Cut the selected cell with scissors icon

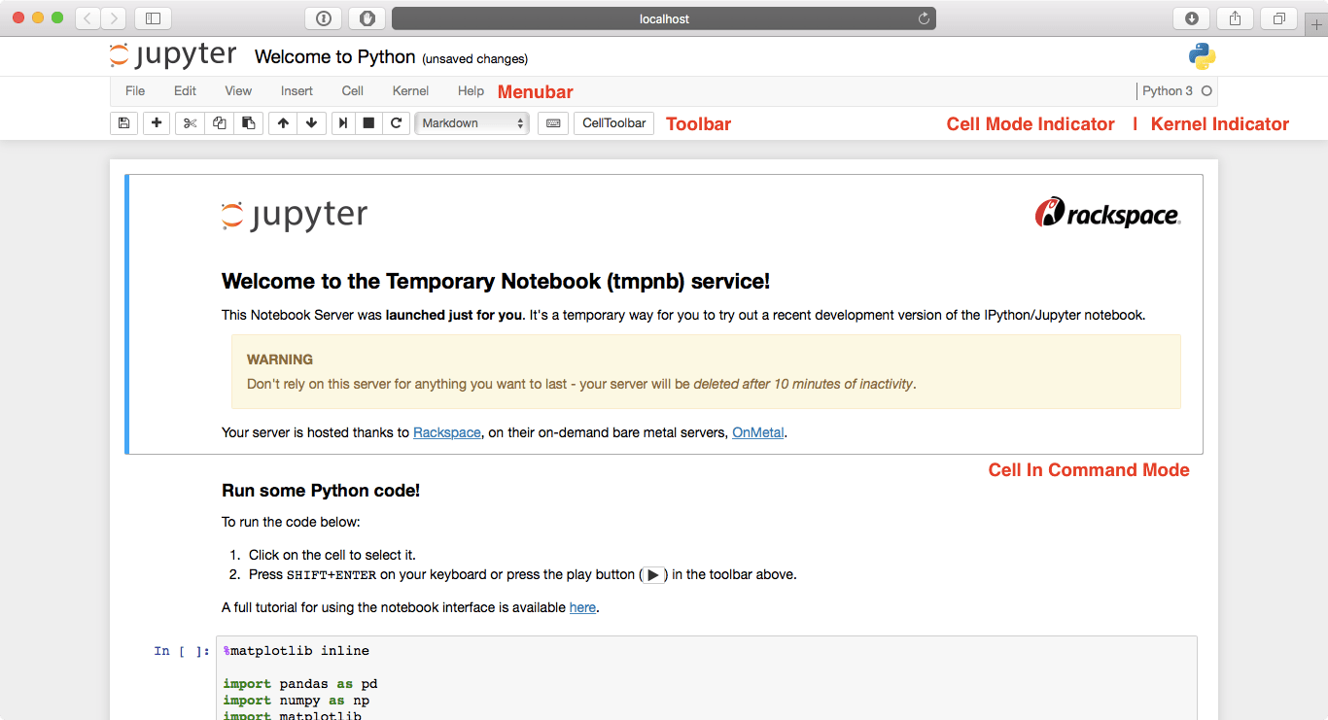click(190, 122)
